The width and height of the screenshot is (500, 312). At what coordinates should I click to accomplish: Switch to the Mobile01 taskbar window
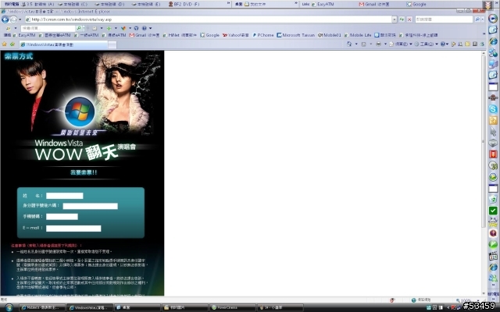coord(42,307)
